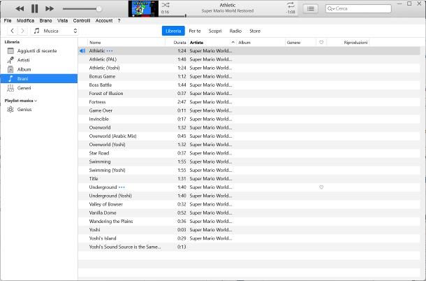Screen dimensions: 426x281
Task: Sort by the Nome column header
Action: (126, 43)
